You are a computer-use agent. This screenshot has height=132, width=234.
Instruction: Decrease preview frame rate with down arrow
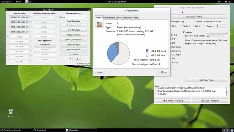pyautogui.click(x=226, y=37)
